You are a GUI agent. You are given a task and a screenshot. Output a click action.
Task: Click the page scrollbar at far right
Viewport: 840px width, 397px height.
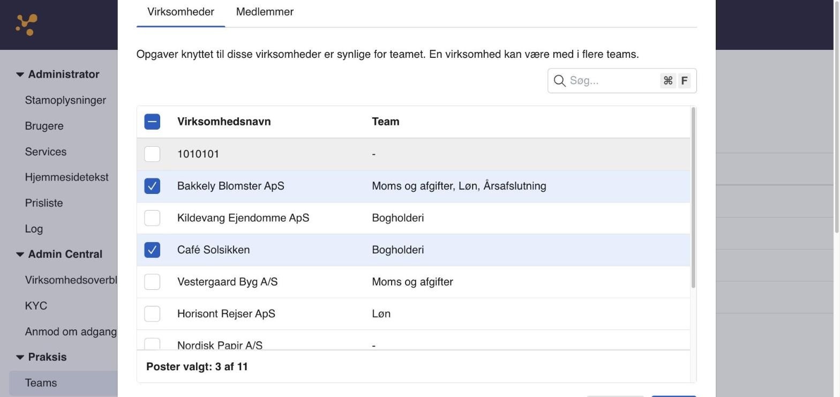click(837, 116)
